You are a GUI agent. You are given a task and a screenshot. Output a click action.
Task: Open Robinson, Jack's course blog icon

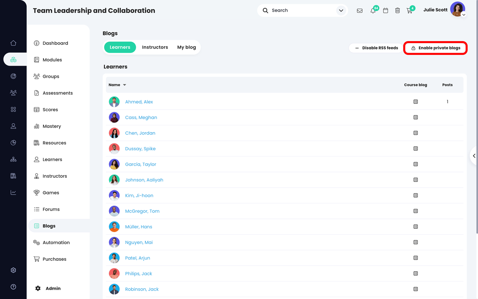pyautogui.click(x=415, y=289)
